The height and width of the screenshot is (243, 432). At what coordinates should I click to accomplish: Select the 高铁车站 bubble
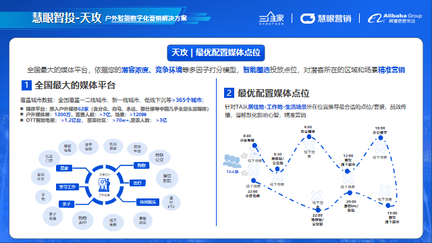137,148
